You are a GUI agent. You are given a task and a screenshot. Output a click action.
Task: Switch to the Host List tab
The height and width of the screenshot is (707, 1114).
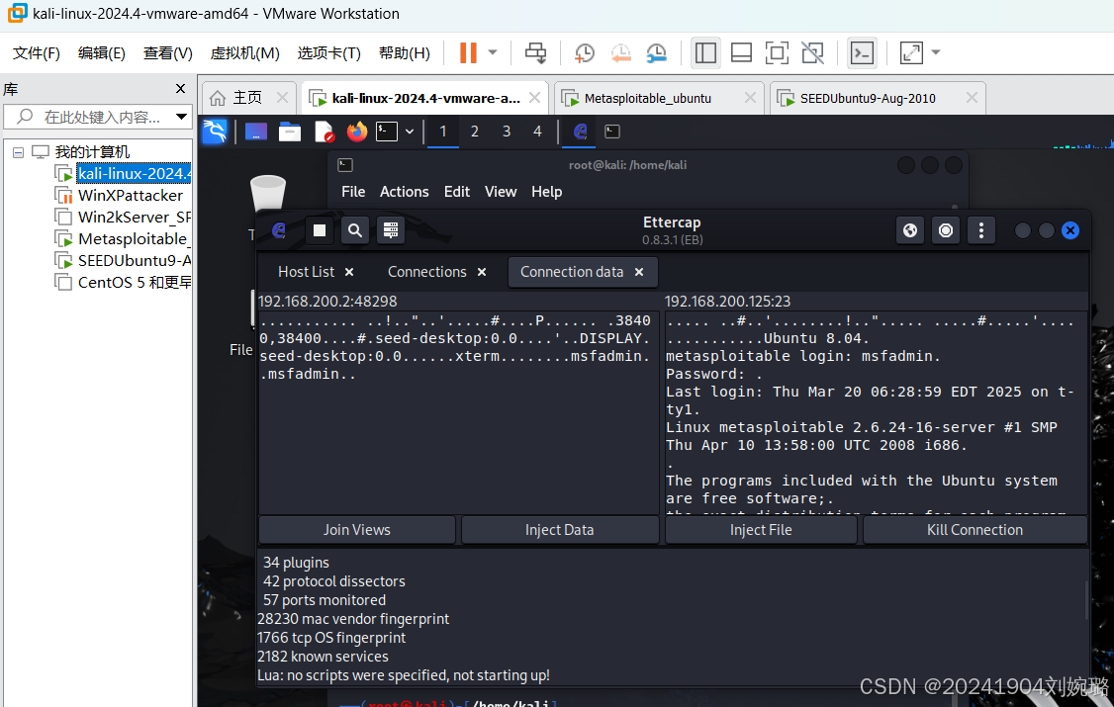click(307, 272)
